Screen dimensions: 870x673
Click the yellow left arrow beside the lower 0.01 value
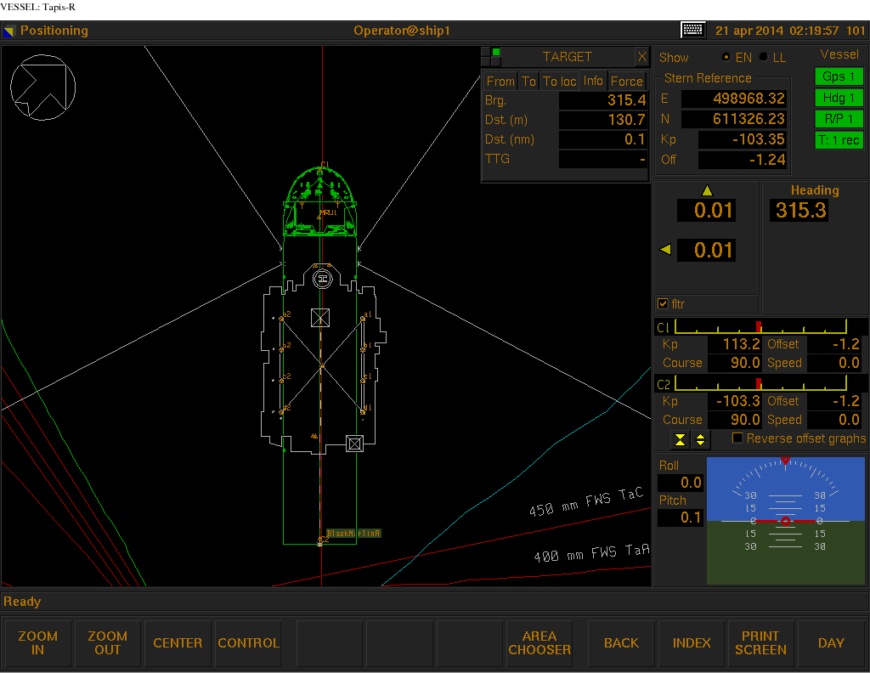click(664, 249)
